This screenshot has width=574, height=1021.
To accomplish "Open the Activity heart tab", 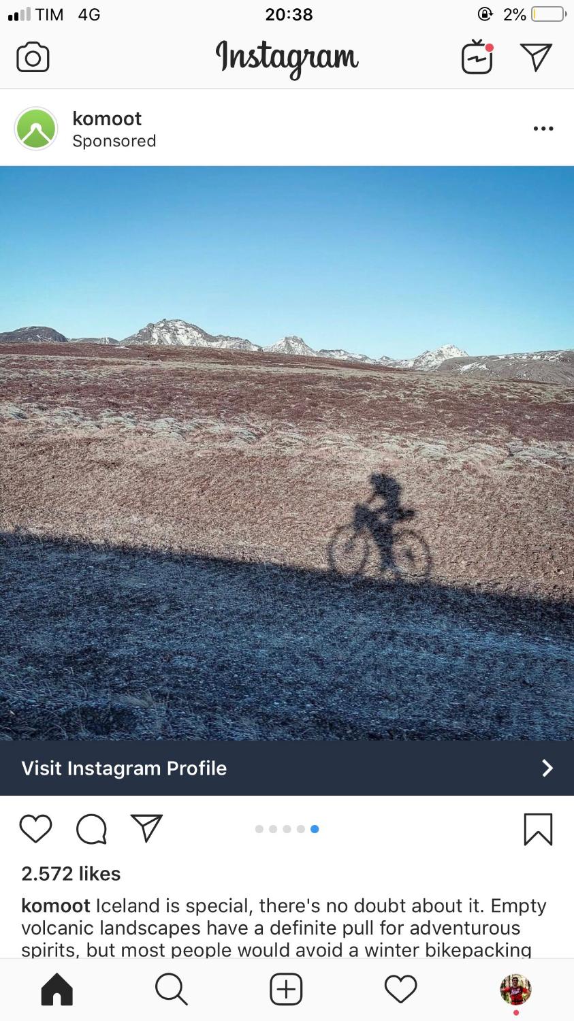I will [x=400, y=989].
